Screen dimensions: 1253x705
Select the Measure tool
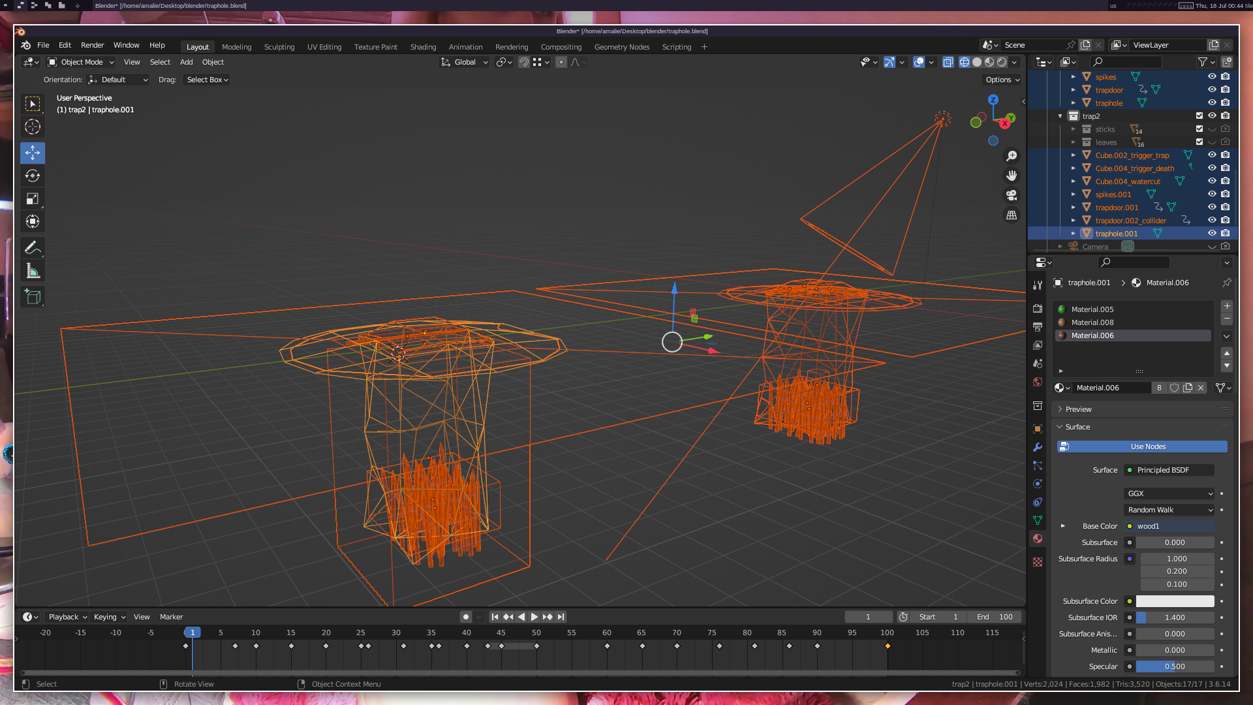pyautogui.click(x=33, y=271)
